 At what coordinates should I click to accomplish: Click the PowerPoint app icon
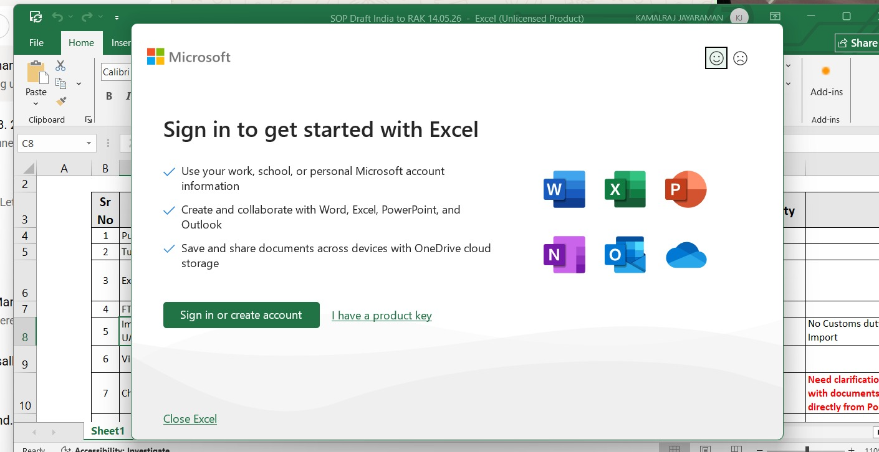point(686,189)
